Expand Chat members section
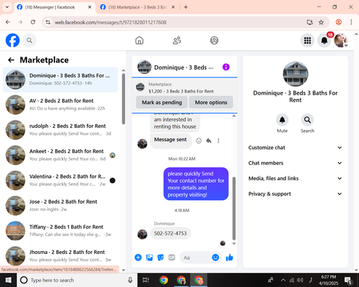Viewport: 359px width, 287px height. [295, 163]
